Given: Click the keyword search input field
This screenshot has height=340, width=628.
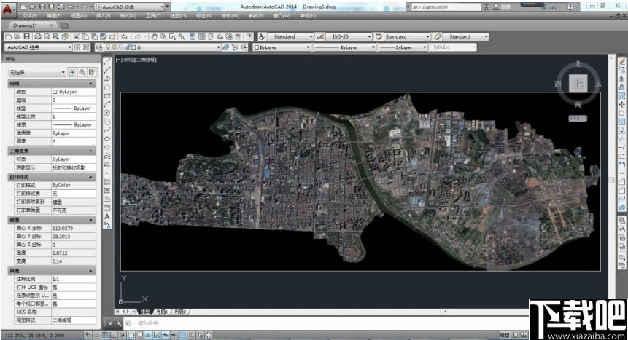Looking at the screenshot, I should [445, 7].
